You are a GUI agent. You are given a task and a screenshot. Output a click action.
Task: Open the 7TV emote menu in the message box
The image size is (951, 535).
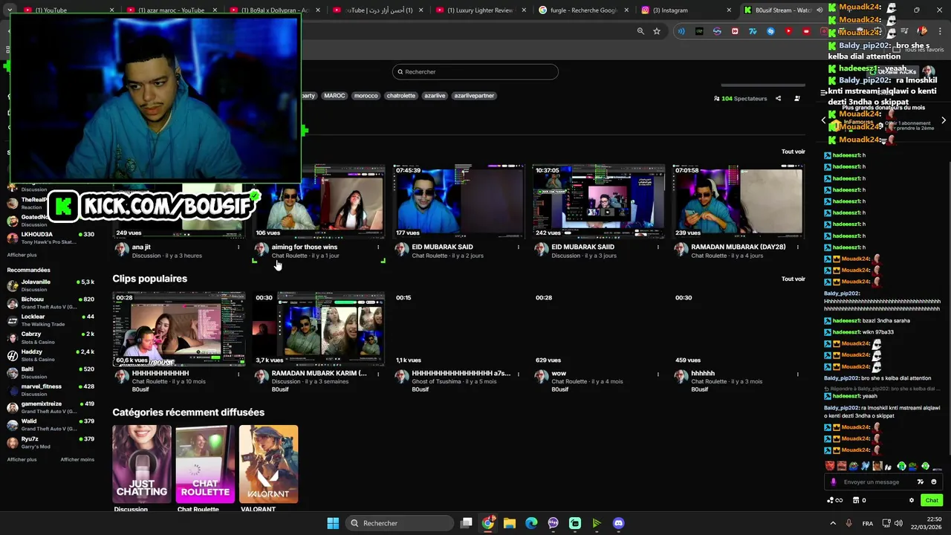[x=921, y=481]
